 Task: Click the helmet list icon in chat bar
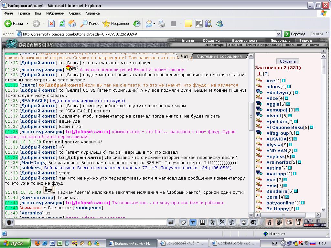pyautogui.click(x=253, y=222)
